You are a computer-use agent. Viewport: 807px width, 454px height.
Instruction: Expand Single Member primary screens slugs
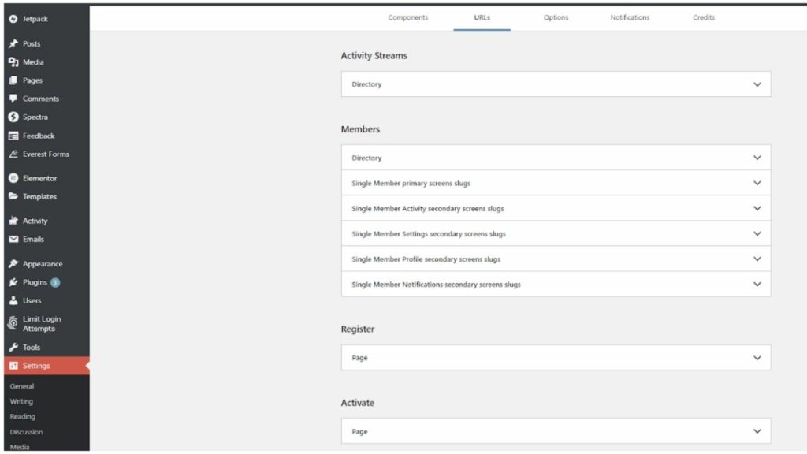(556, 183)
